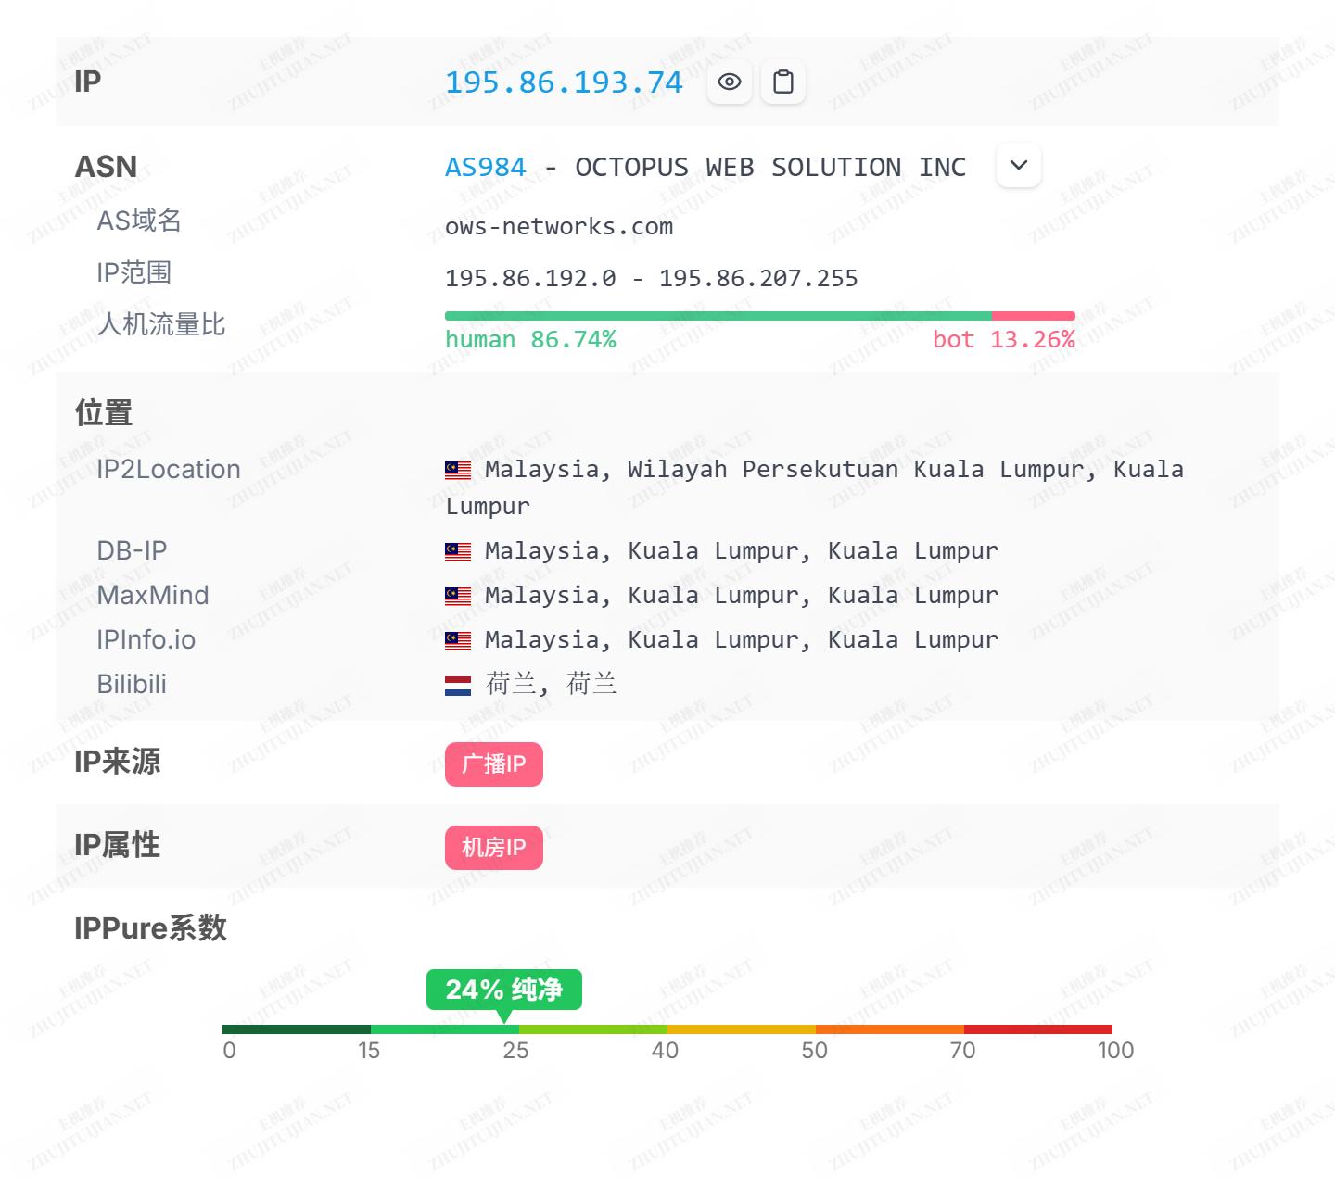
Task: Expand the ASN details chevron
Action: 1018,166
